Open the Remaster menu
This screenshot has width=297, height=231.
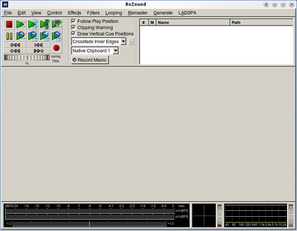(x=138, y=13)
